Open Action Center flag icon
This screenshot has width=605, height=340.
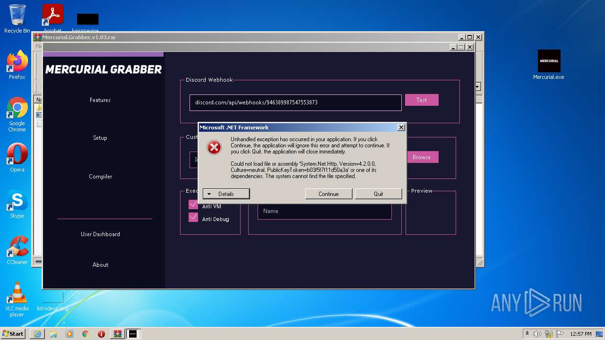point(560,334)
